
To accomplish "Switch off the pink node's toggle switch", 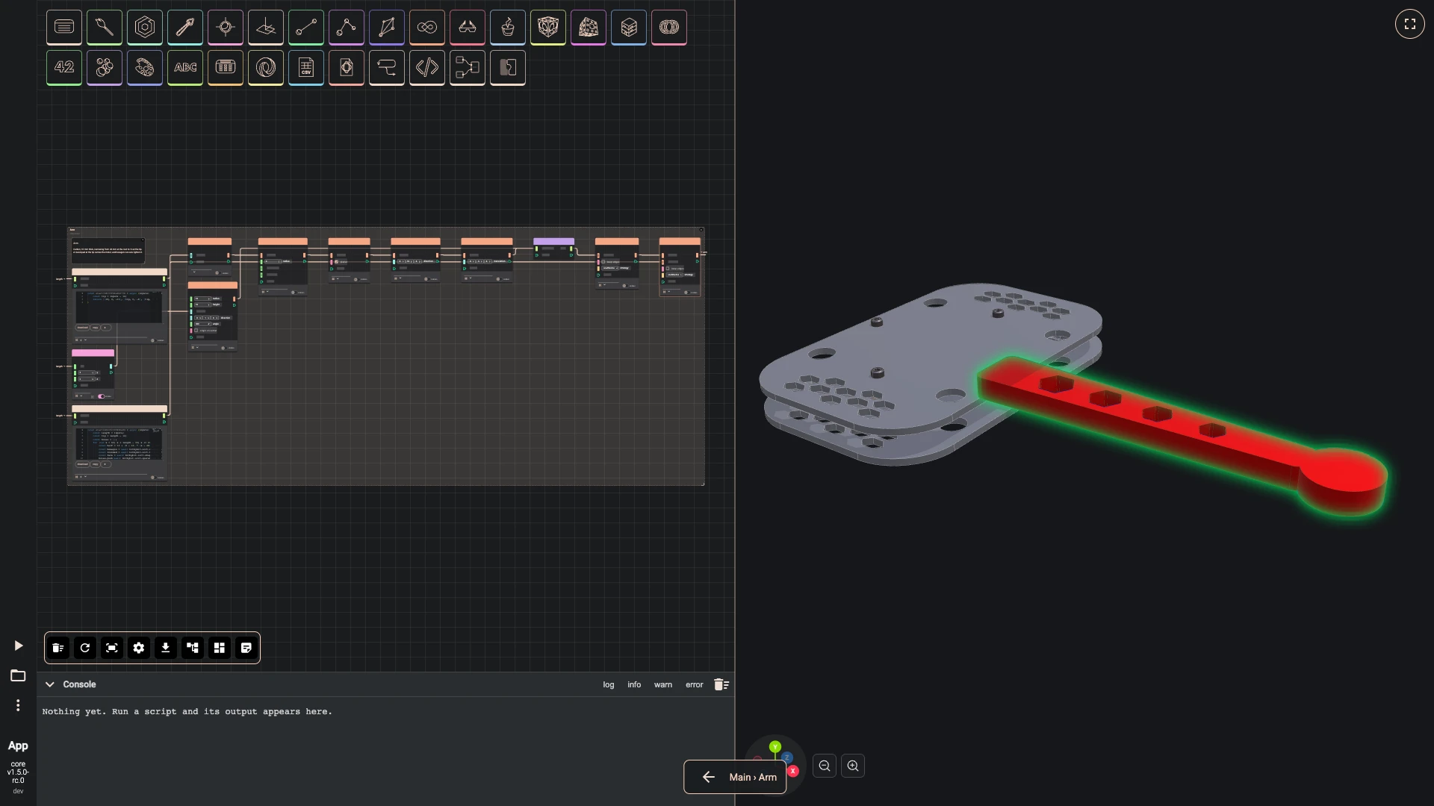I will pos(101,396).
